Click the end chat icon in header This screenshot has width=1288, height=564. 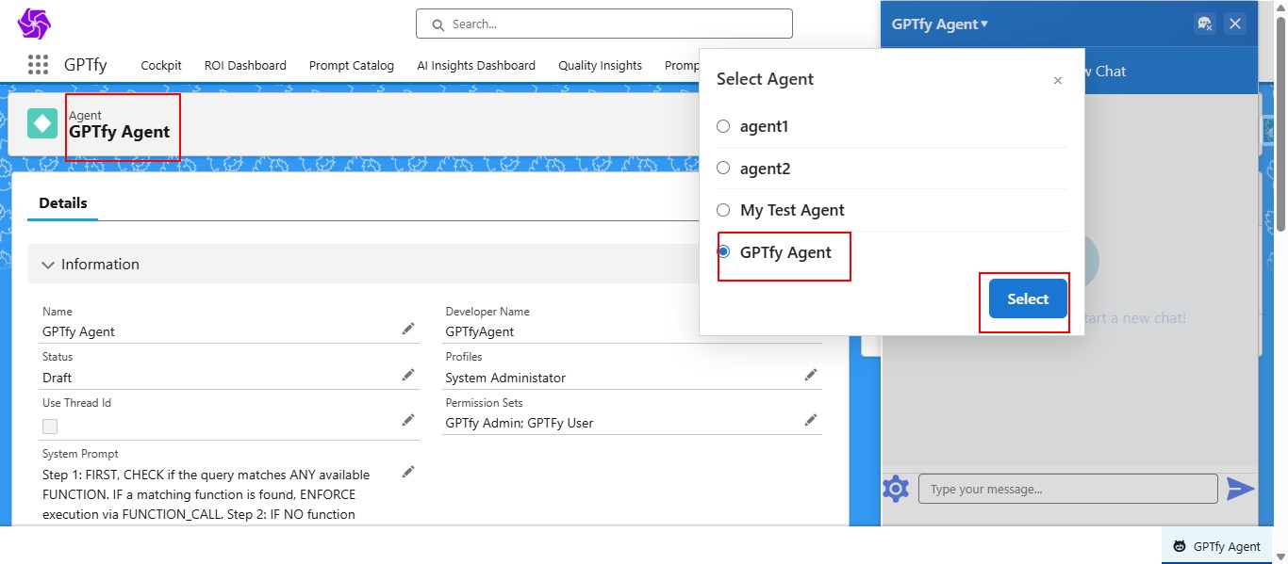coord(1204,24)
